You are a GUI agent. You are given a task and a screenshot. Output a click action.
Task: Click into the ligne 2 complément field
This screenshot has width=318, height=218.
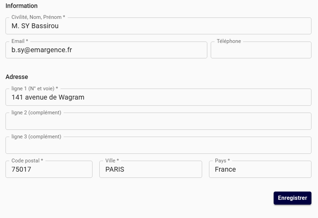158,122
